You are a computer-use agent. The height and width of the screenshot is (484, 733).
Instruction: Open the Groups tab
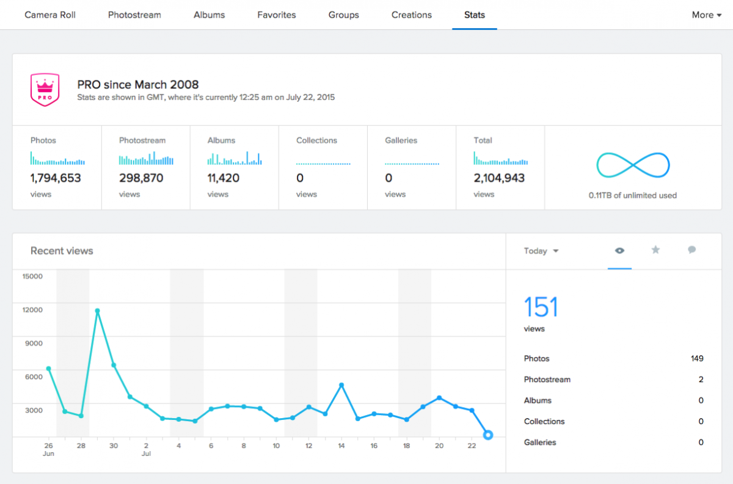tap(343, 15)
